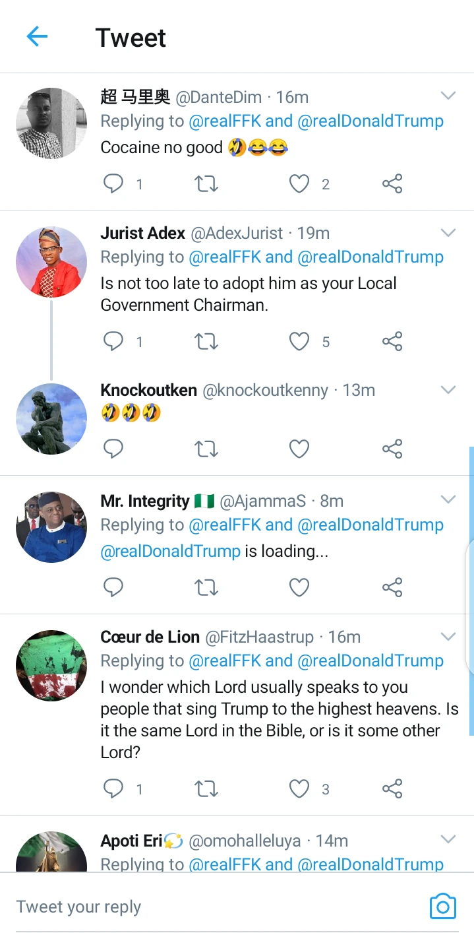The height and width of the screenshot is (933, 474).
Task: Share DanteDim's tweet
Action: [392, 183]
